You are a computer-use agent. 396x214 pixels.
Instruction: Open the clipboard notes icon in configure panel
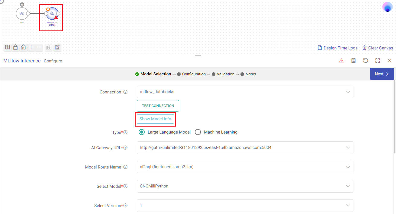(x=353, y=61)
